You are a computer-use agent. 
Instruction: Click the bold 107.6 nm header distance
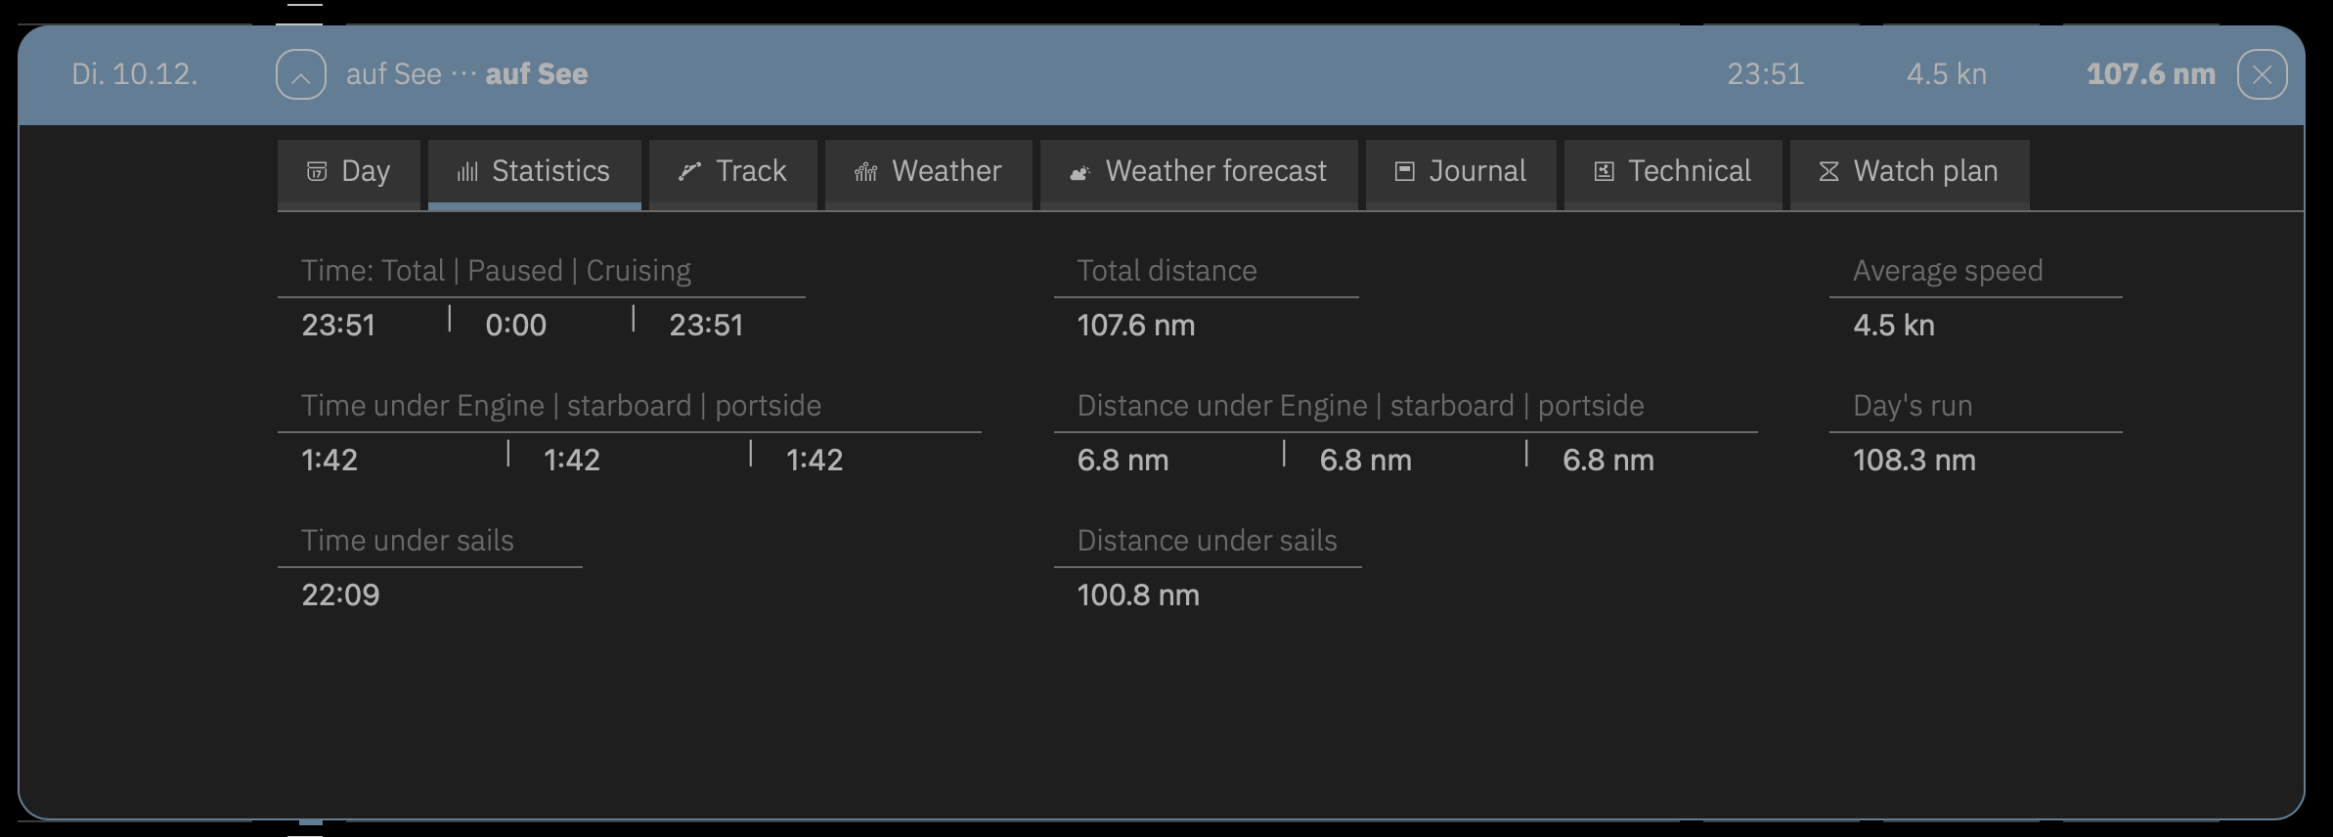tap(2150, 74)
